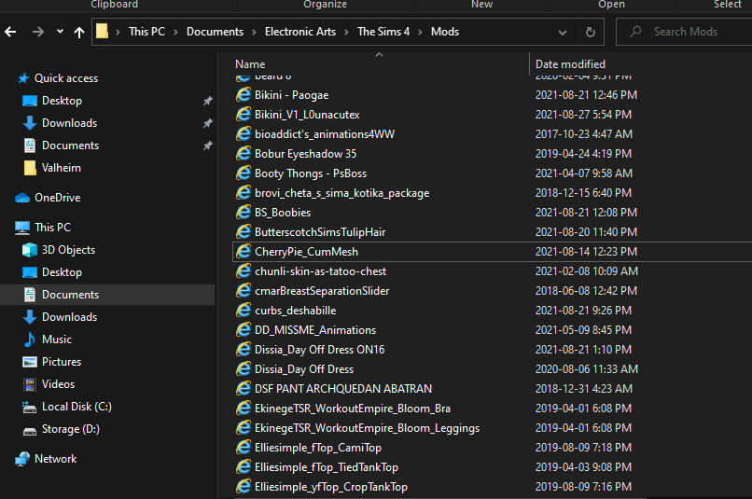This screenshot has width=752, height=499.
Task: Click the Search Mods field
Action: 685,32
